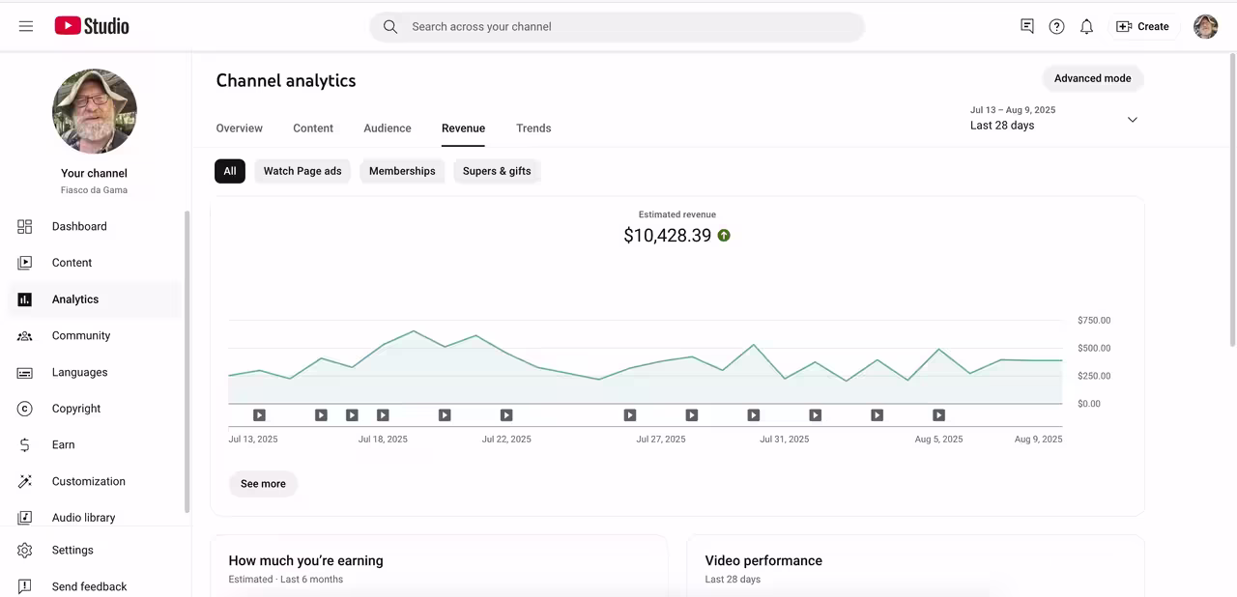Viewport: 1237px width, 597px height.
Task: Select the Watch Page ads filter chip
Action: click(x=302, y=171)
